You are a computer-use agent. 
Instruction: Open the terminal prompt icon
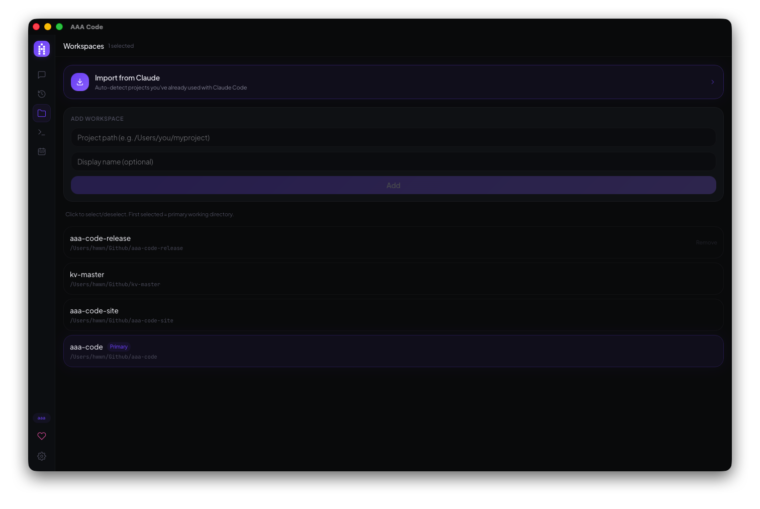(x=42, y=132)
